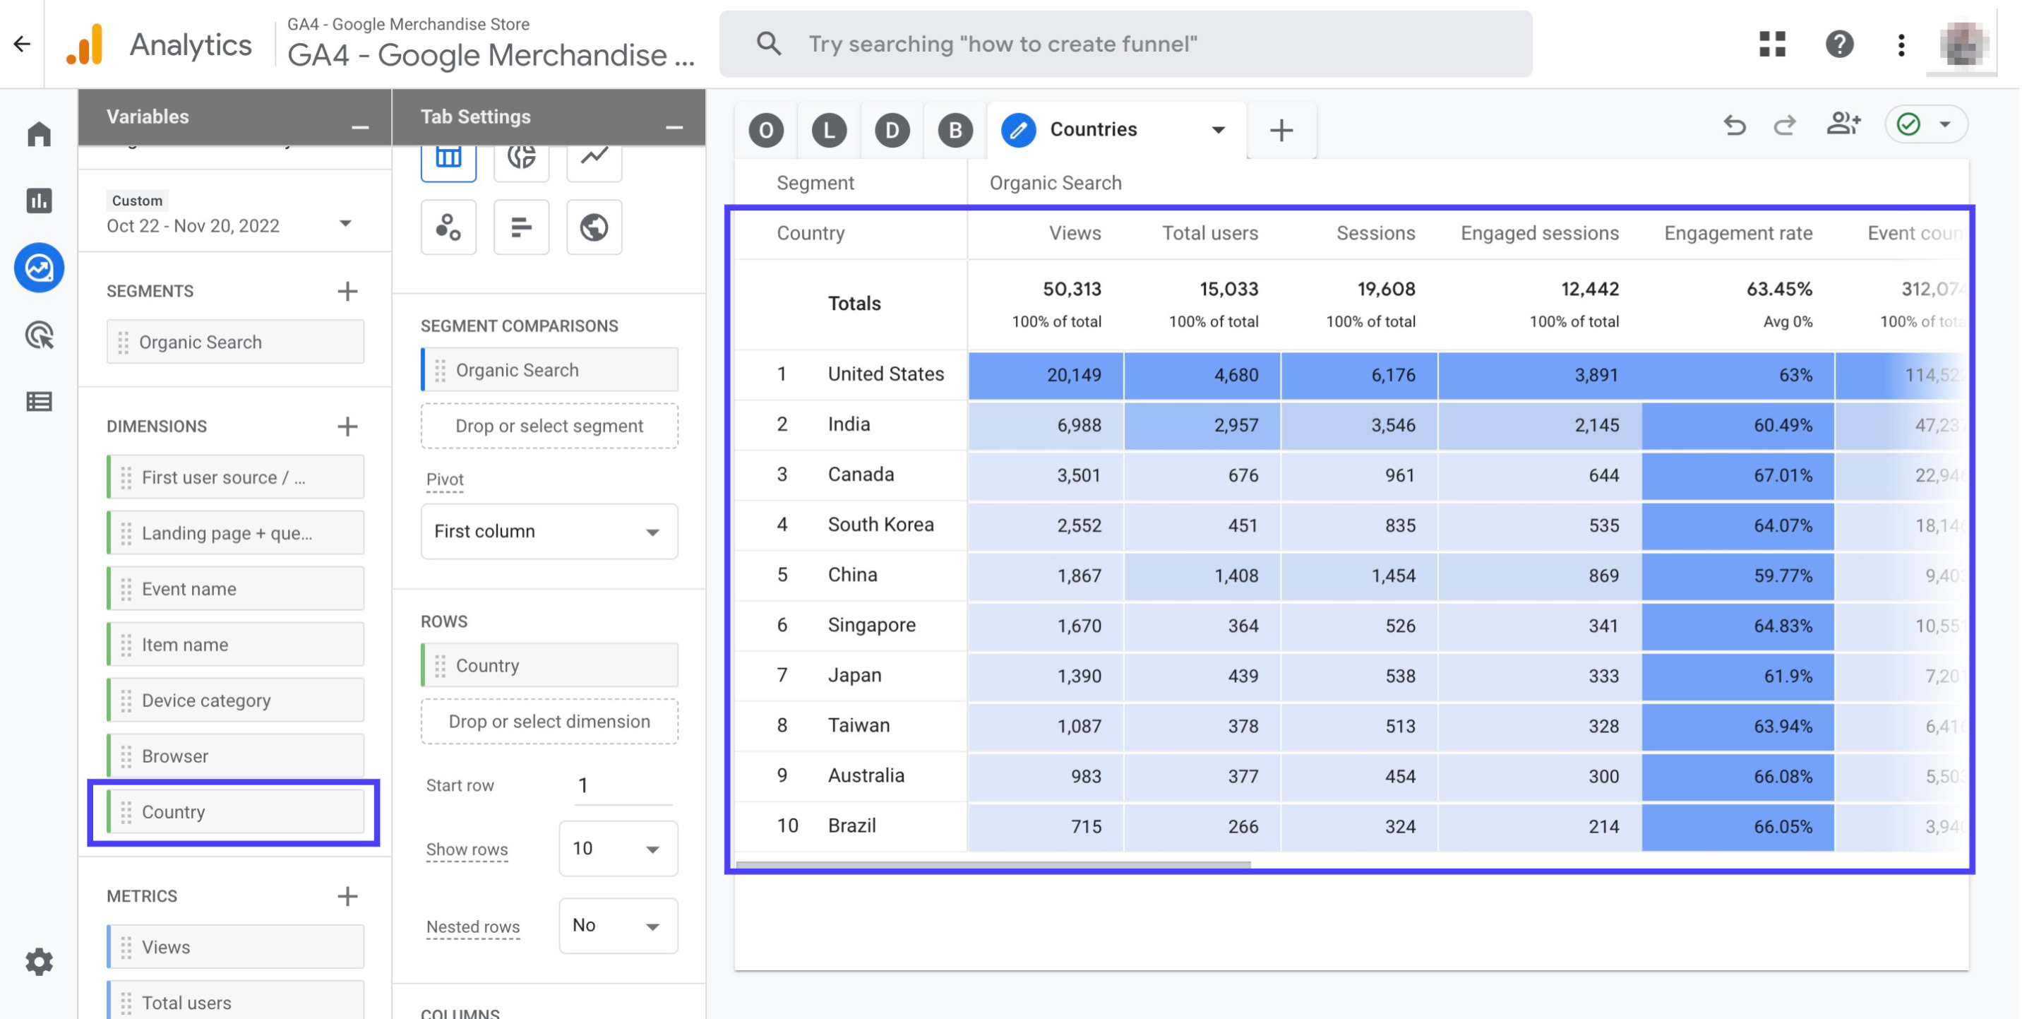
Task: Select Country dimension chip in Variables
Action: [x=235, y=812]
